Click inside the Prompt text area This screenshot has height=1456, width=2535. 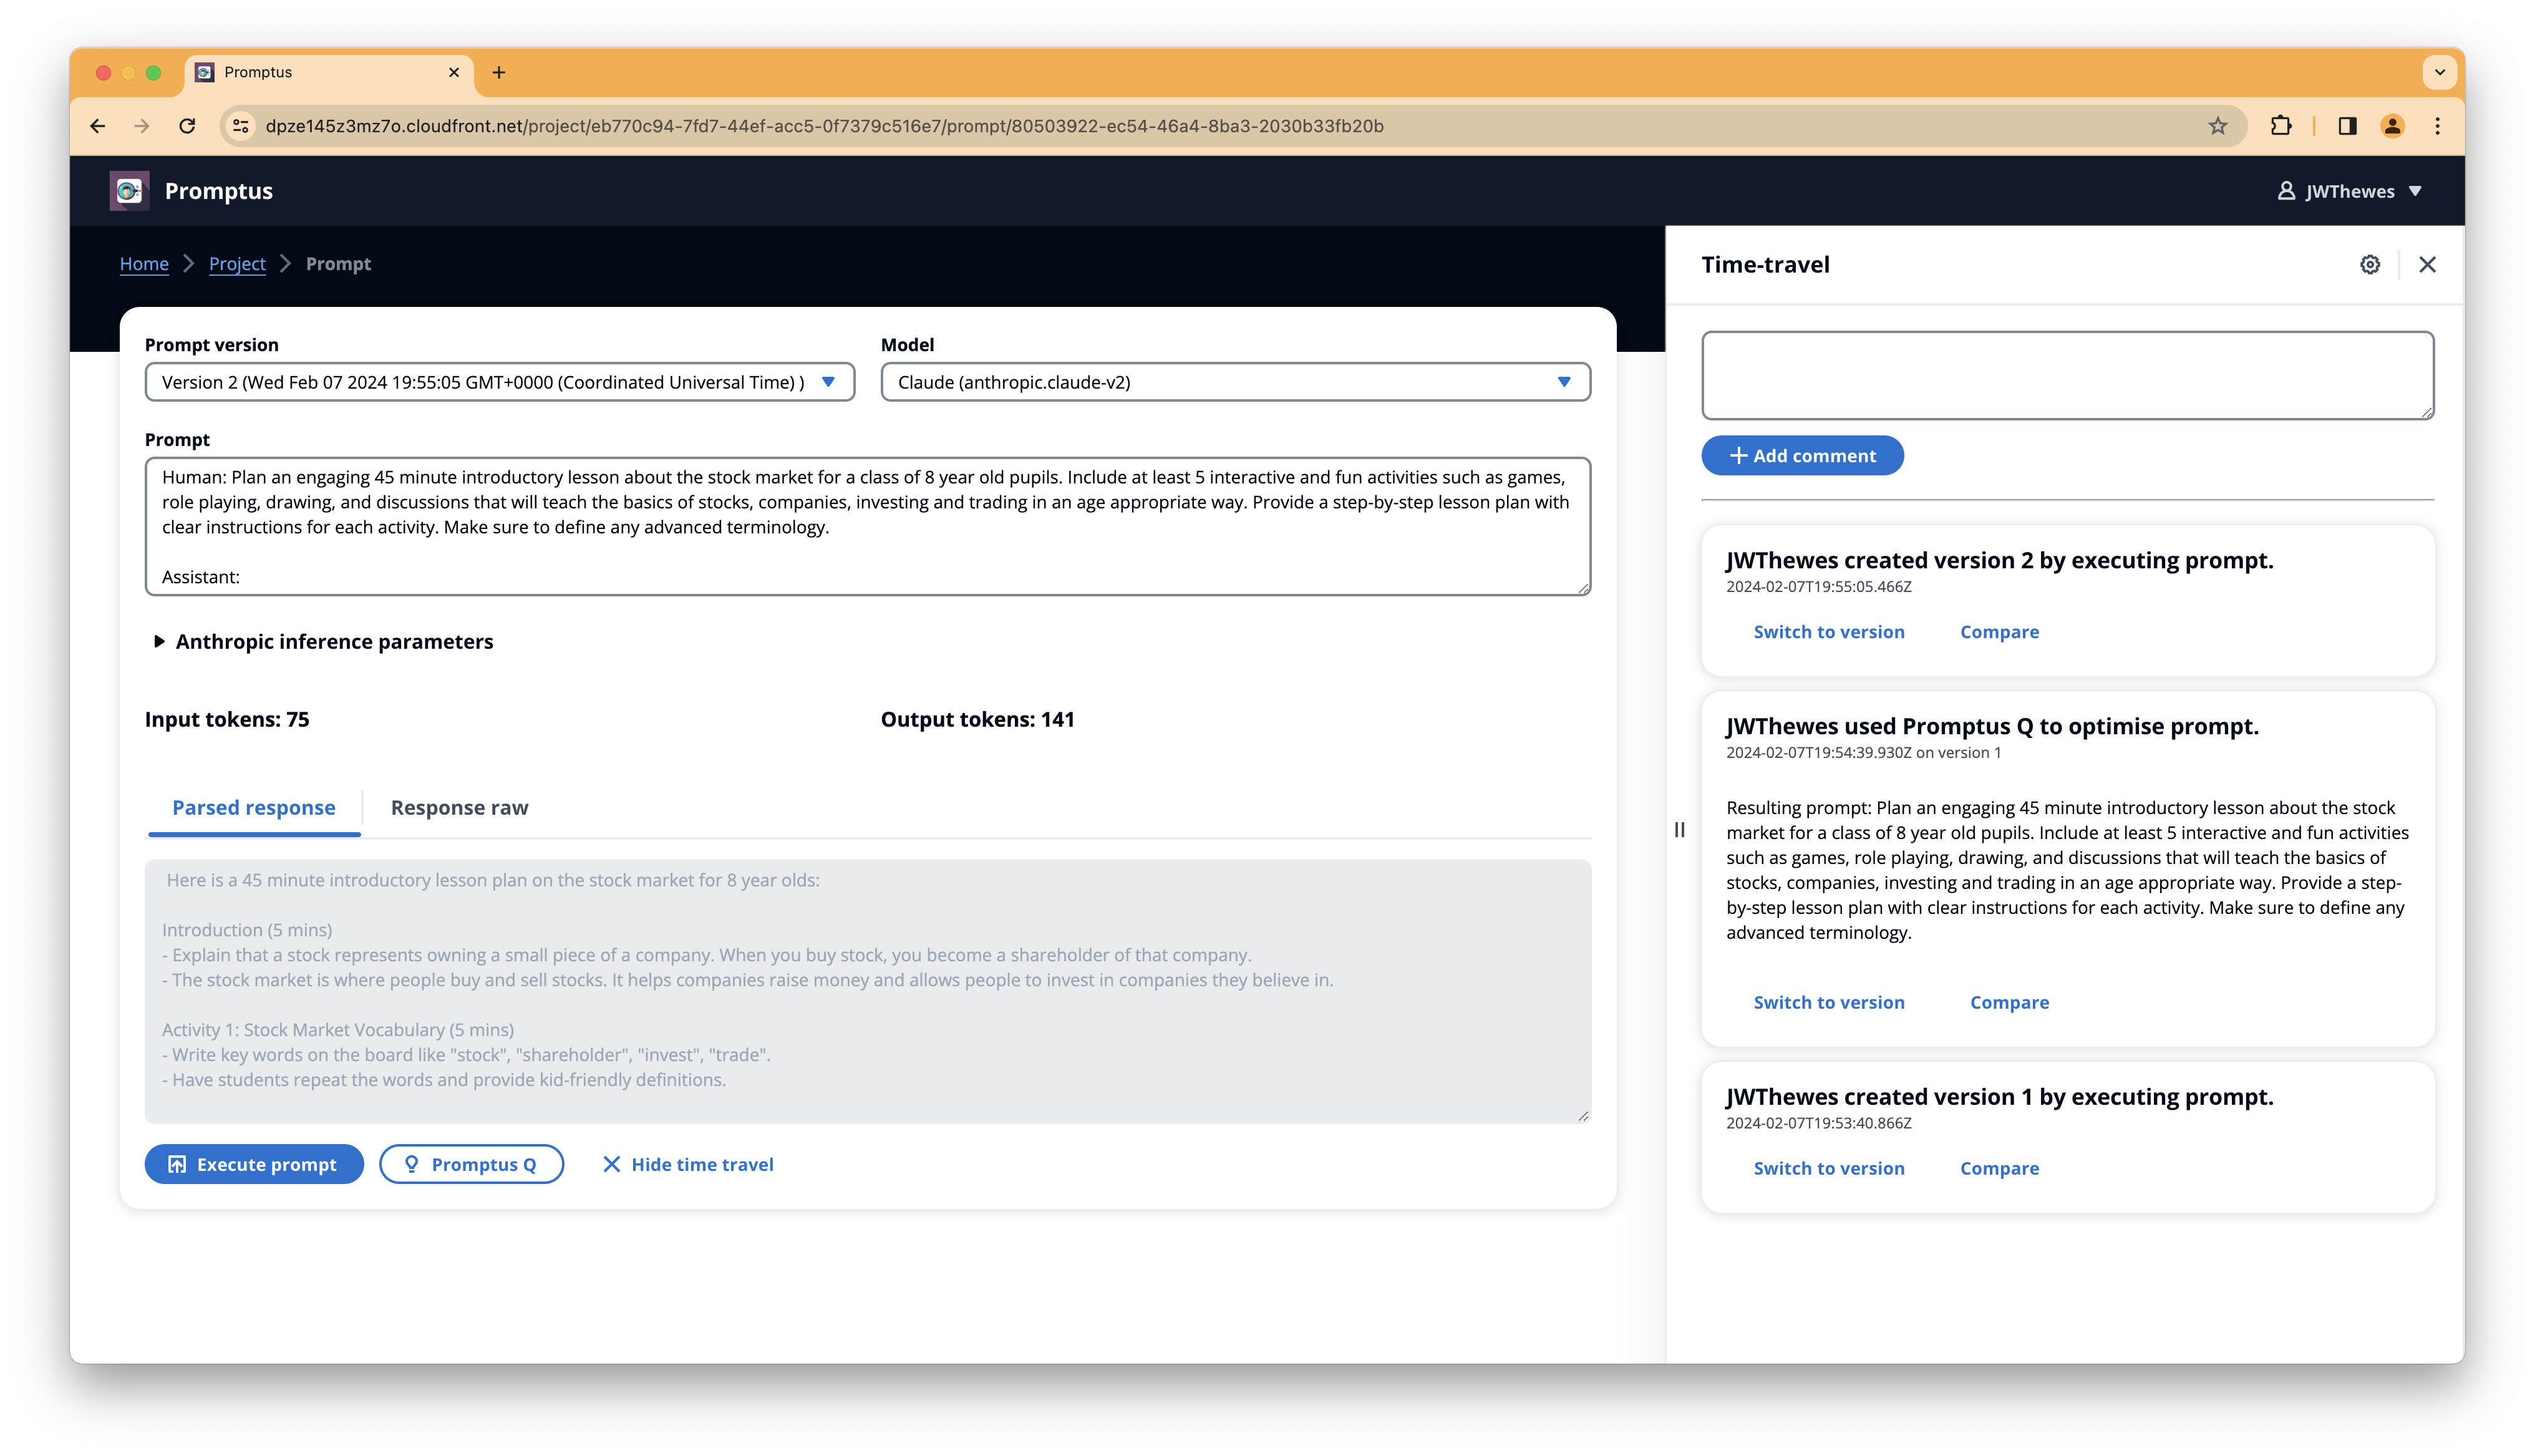click(x=868, y=526)
